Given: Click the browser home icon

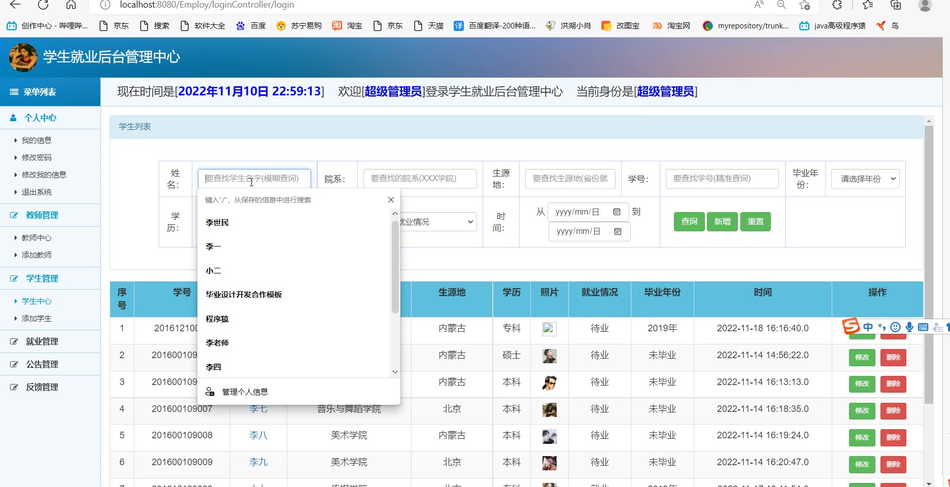Looking at the screenshot, I should coord(71,5).
